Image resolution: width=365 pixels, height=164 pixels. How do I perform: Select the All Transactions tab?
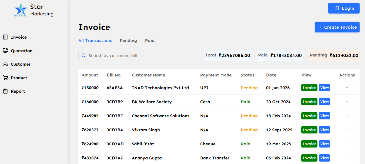[x=95, y=41]
